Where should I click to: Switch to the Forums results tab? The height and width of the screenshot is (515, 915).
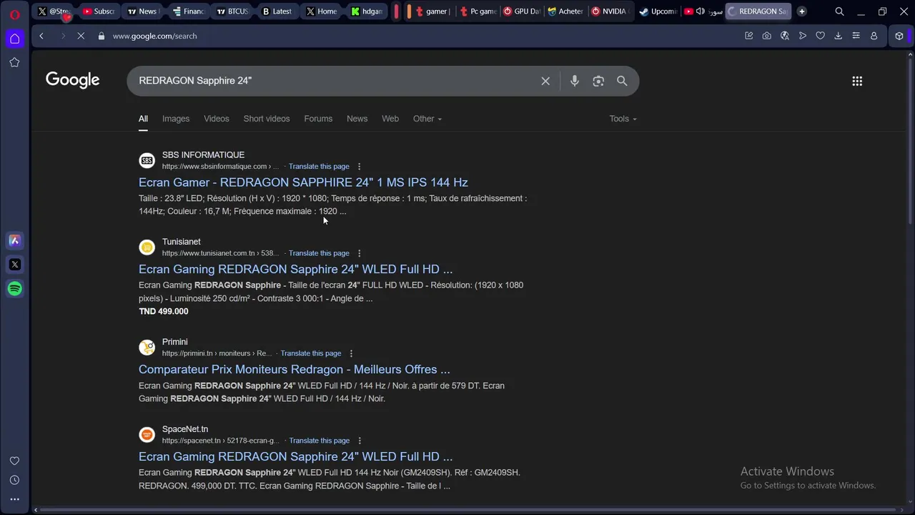[x=318, y=119]
